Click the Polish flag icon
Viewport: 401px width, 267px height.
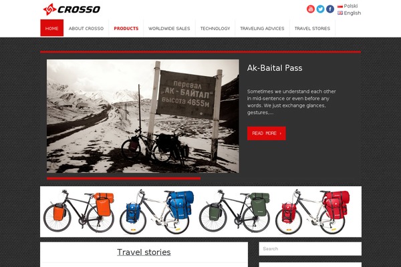pyautogui.click(x=340, y=6)
